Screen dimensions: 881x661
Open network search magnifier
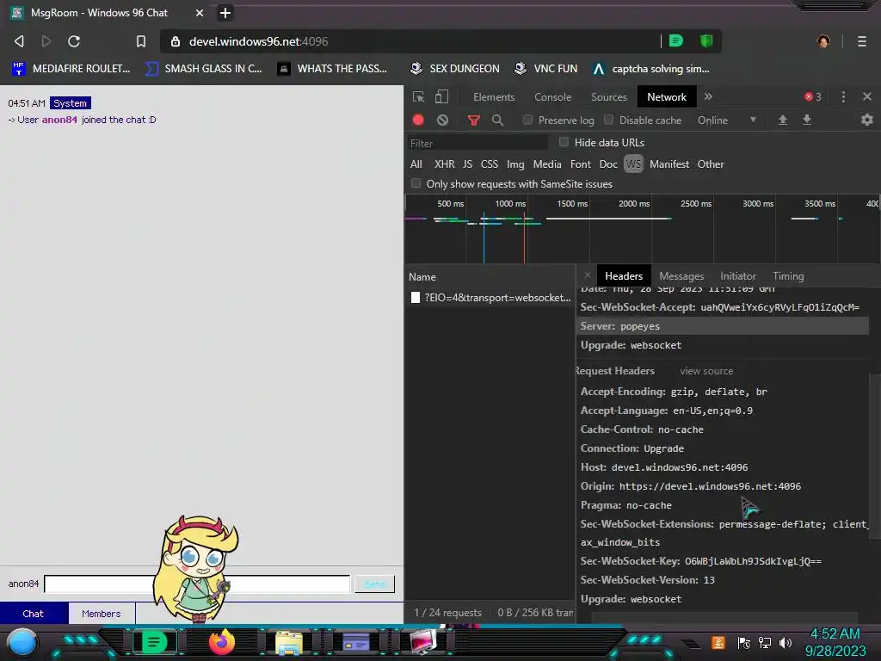pyautogui.click(x=497, y=120)
